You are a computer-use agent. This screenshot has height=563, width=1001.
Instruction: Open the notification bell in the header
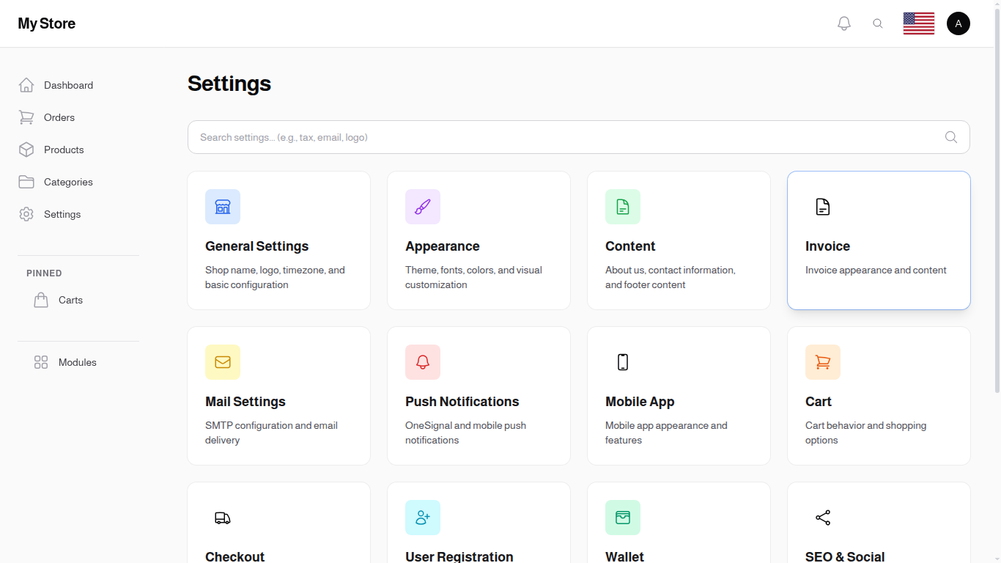[x=843, y=23]
